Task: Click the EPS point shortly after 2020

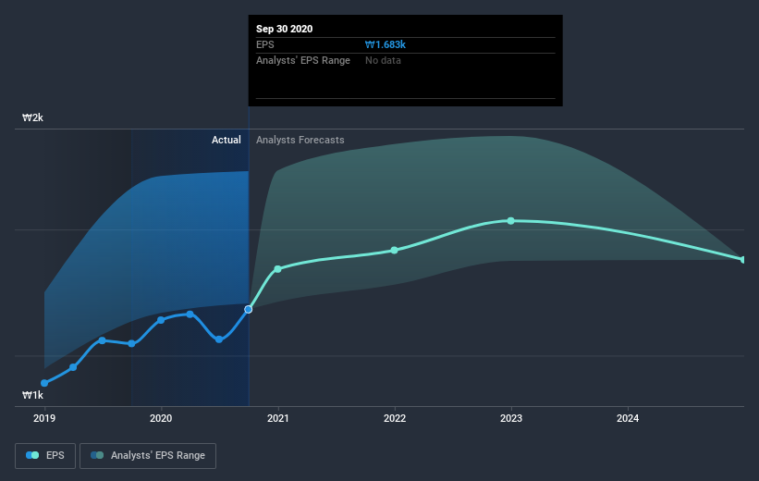Action: pyautogui.click(x=190, y=314)
